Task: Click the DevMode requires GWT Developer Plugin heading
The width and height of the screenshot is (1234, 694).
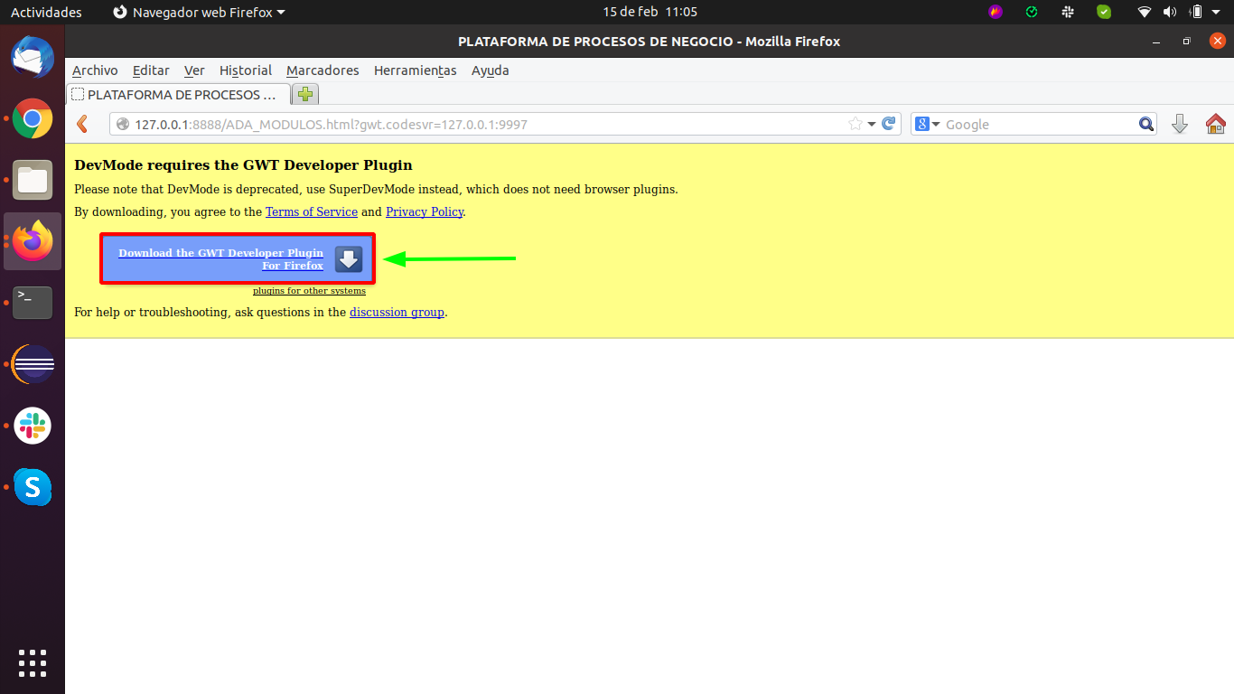Action: pos(243,165)
